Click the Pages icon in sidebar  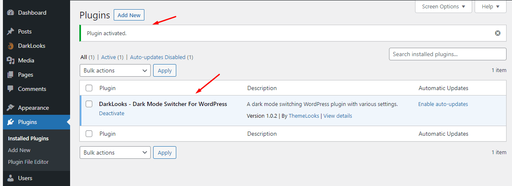(x=11, y=75)
